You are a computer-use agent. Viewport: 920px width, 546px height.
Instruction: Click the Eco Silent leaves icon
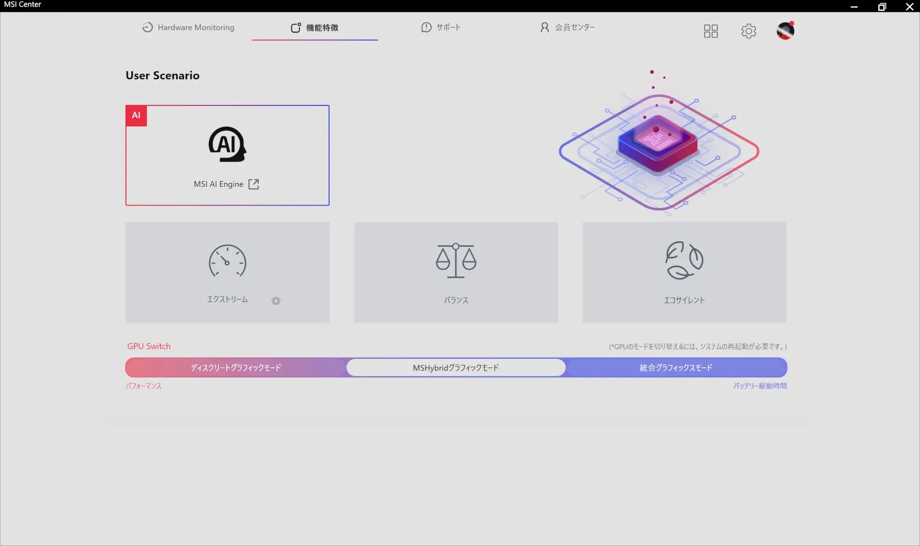tap(684, 260)
